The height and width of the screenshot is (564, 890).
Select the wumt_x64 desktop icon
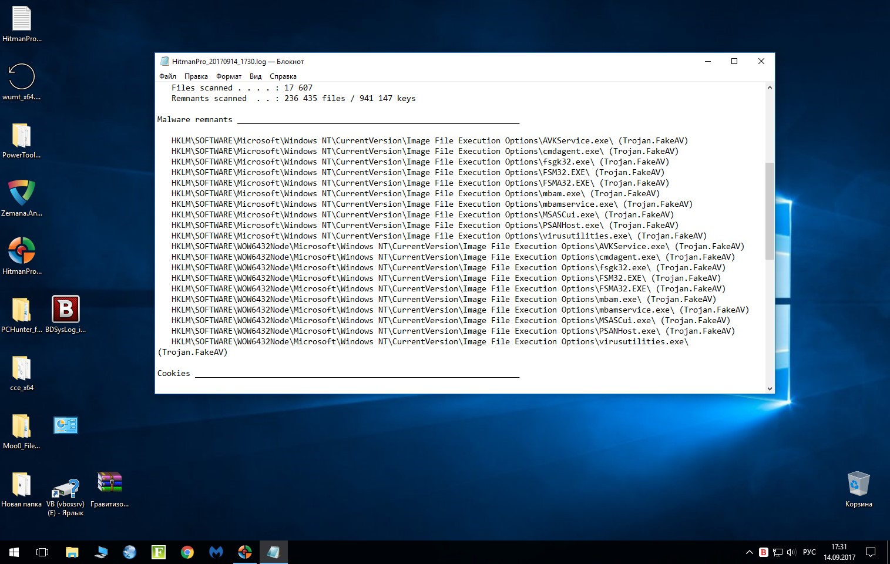click(22, 78)
